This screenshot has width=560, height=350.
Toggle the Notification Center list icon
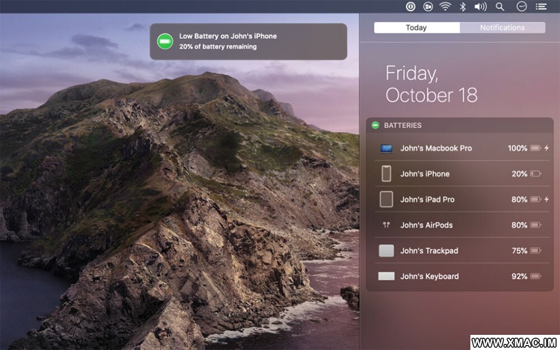[541, 6]
